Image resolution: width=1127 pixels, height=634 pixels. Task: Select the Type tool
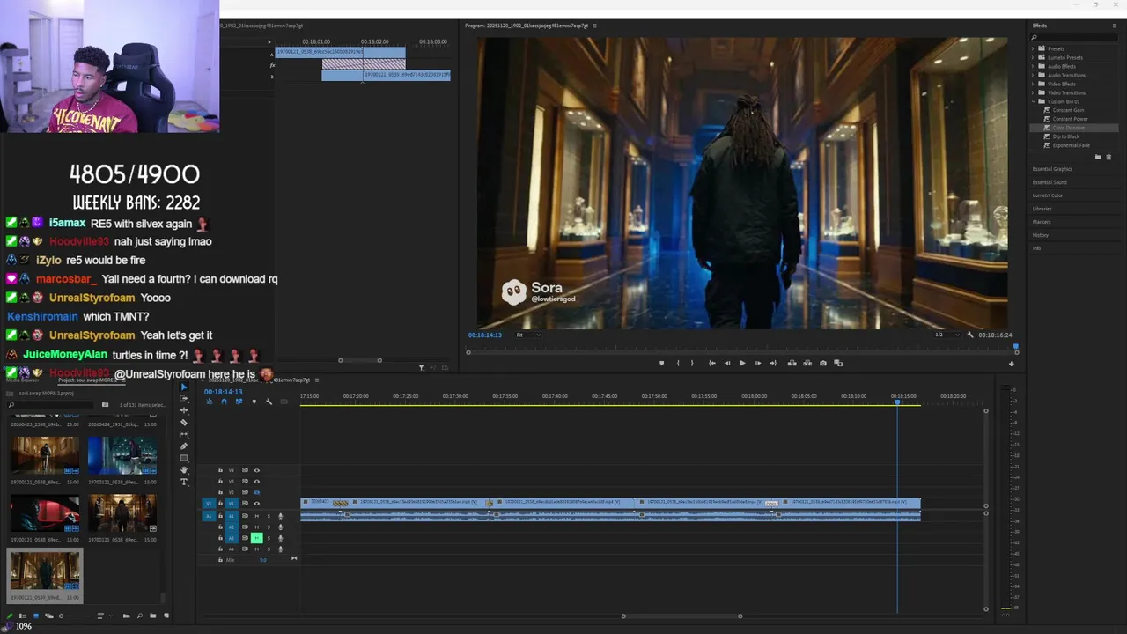[x=184, y=482]
